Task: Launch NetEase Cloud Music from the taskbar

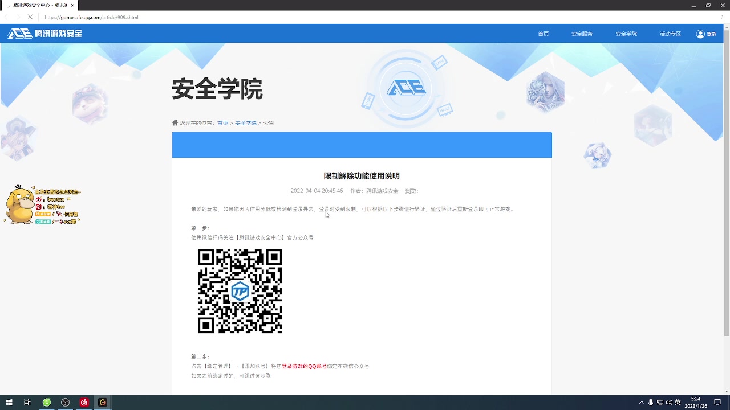Action: click(x=84, y=402)
